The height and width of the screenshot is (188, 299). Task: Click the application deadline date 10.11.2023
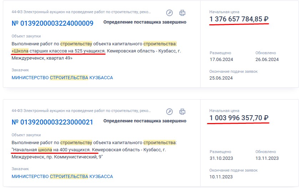point(221,177)
